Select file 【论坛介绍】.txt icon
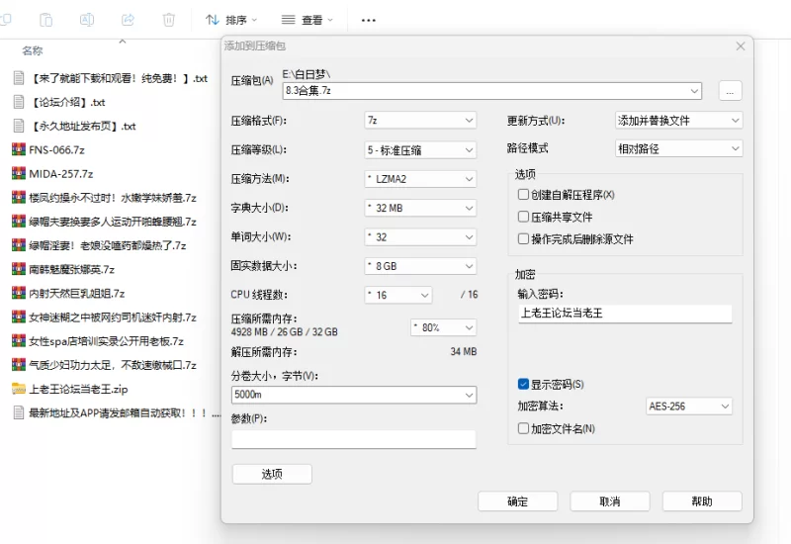791x544 pixels. point(19,102)
